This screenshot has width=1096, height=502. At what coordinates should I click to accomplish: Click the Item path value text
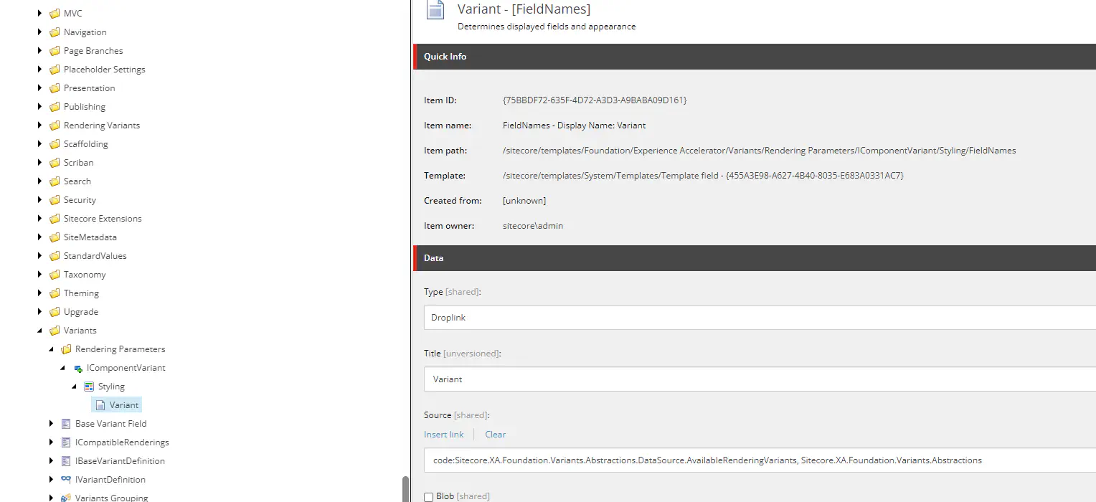pyautogui.click(x=759, y=151)
